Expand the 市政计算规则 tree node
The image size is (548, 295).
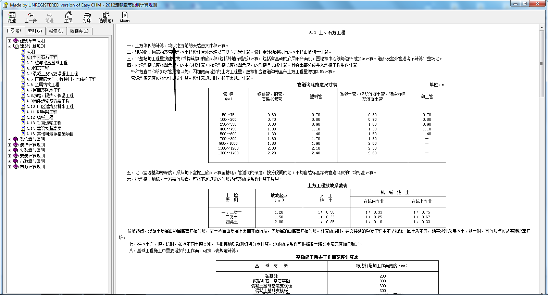pos(10,167)
